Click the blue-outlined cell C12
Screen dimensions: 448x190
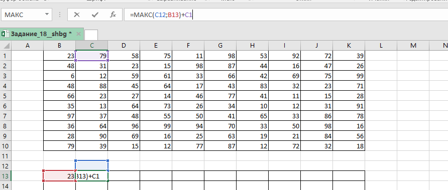click(x=92, y=166)
